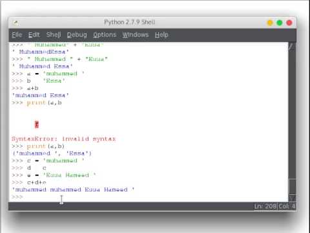This screenshot has width=310, height=233.
Task: Click the scrollbar down arrow
Action: [x=292, y=198]
